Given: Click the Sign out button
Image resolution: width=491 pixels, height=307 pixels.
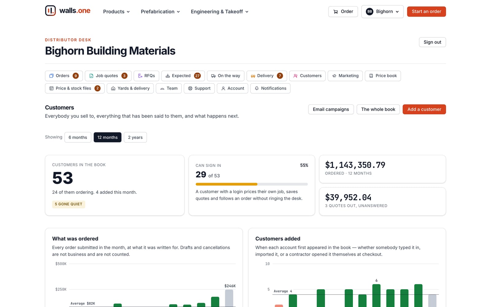Looking at the screenshot, I should tap(432, 42).
